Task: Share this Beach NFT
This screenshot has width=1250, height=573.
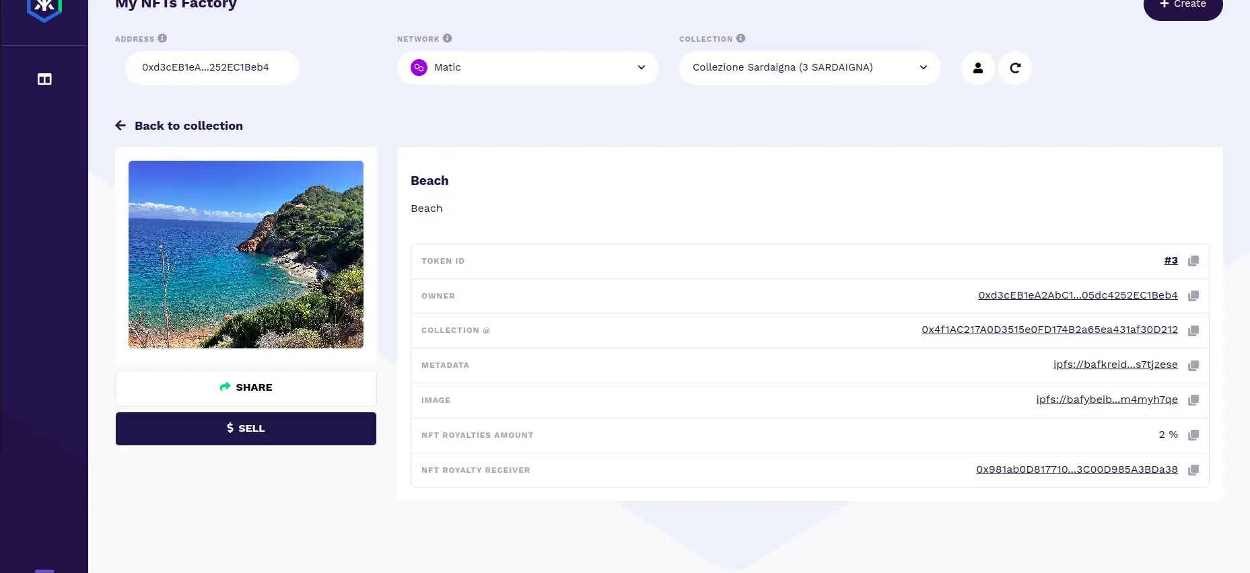Action: [246, 387]
